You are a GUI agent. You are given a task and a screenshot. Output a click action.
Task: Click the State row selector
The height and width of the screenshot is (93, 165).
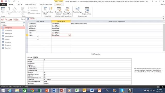(27, 35)
